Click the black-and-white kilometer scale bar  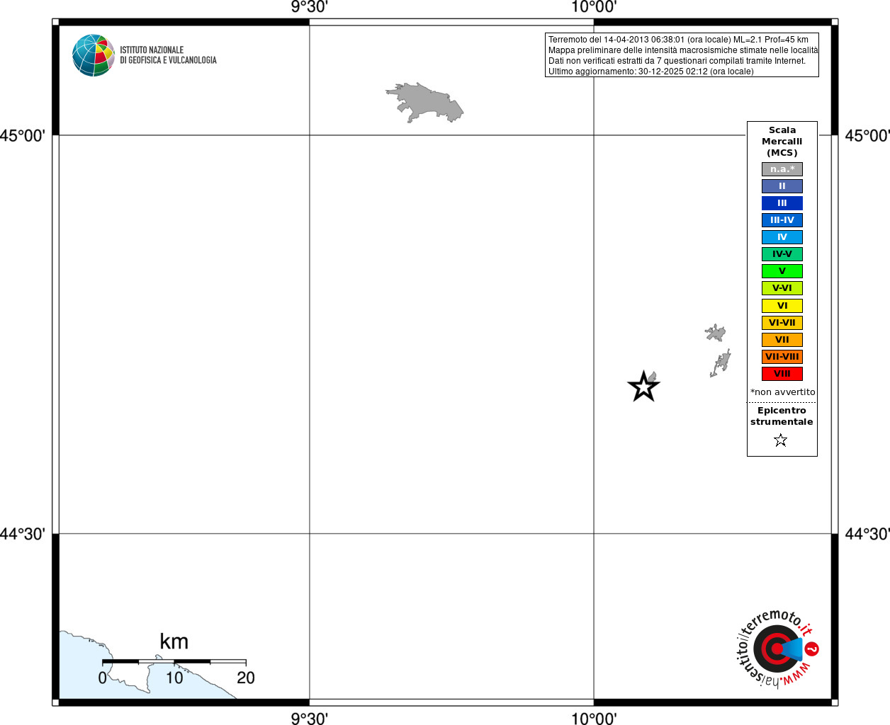tap(174, 661)
